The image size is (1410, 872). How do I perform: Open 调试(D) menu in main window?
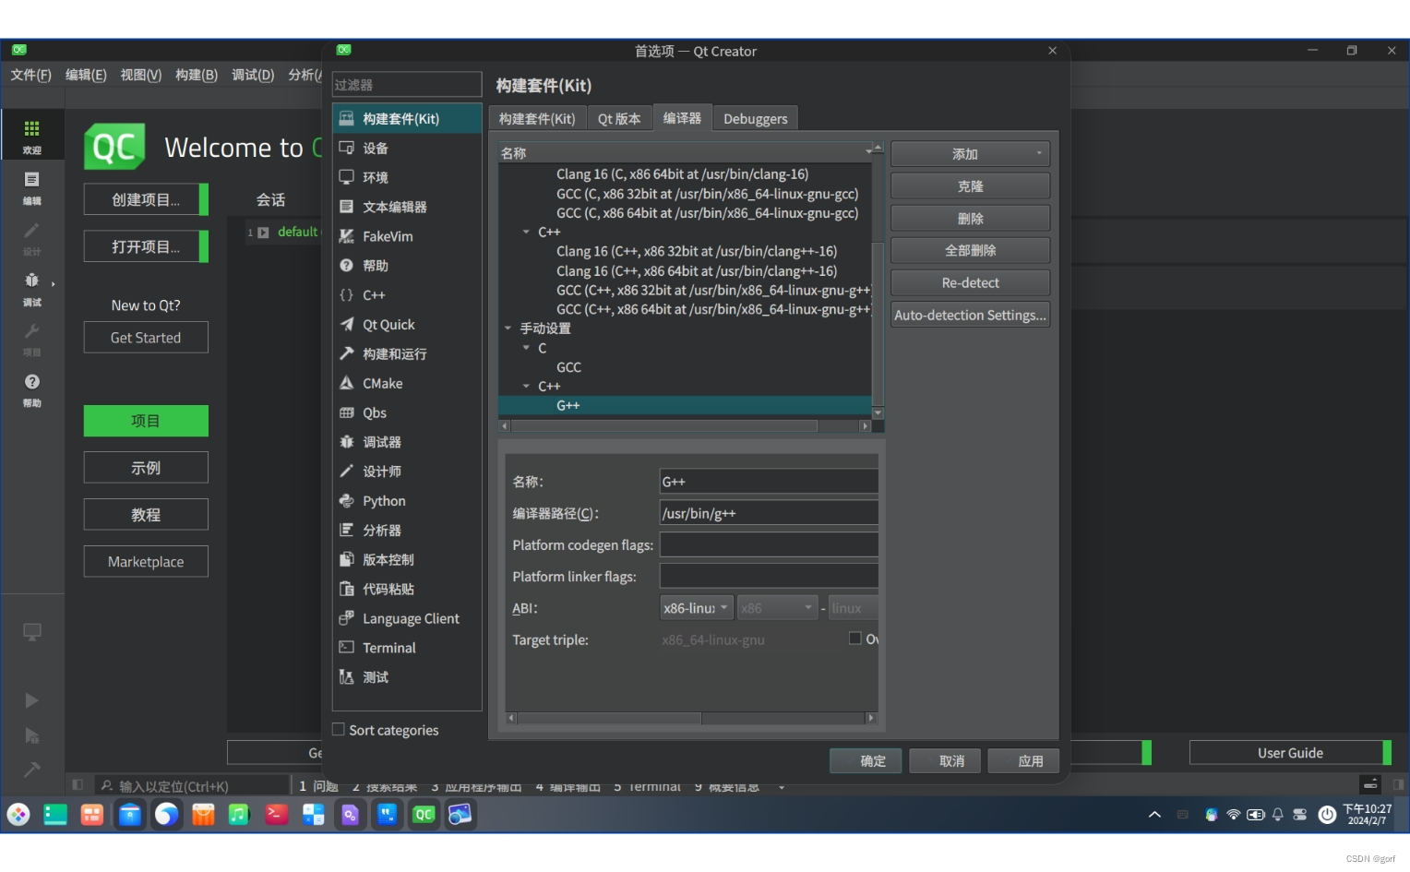(x=253, y=75)
